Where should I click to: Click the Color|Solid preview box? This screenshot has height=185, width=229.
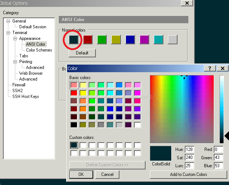(x=161, y=153)
